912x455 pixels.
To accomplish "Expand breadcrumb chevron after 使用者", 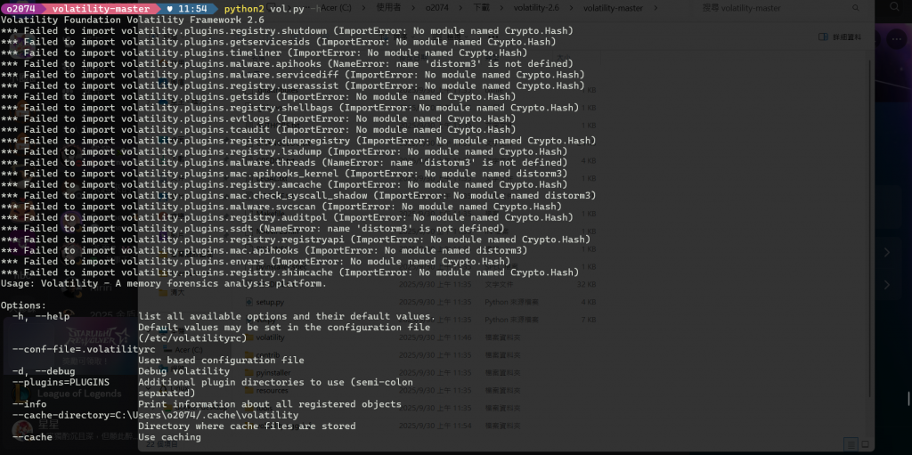I will pos(412,8).
